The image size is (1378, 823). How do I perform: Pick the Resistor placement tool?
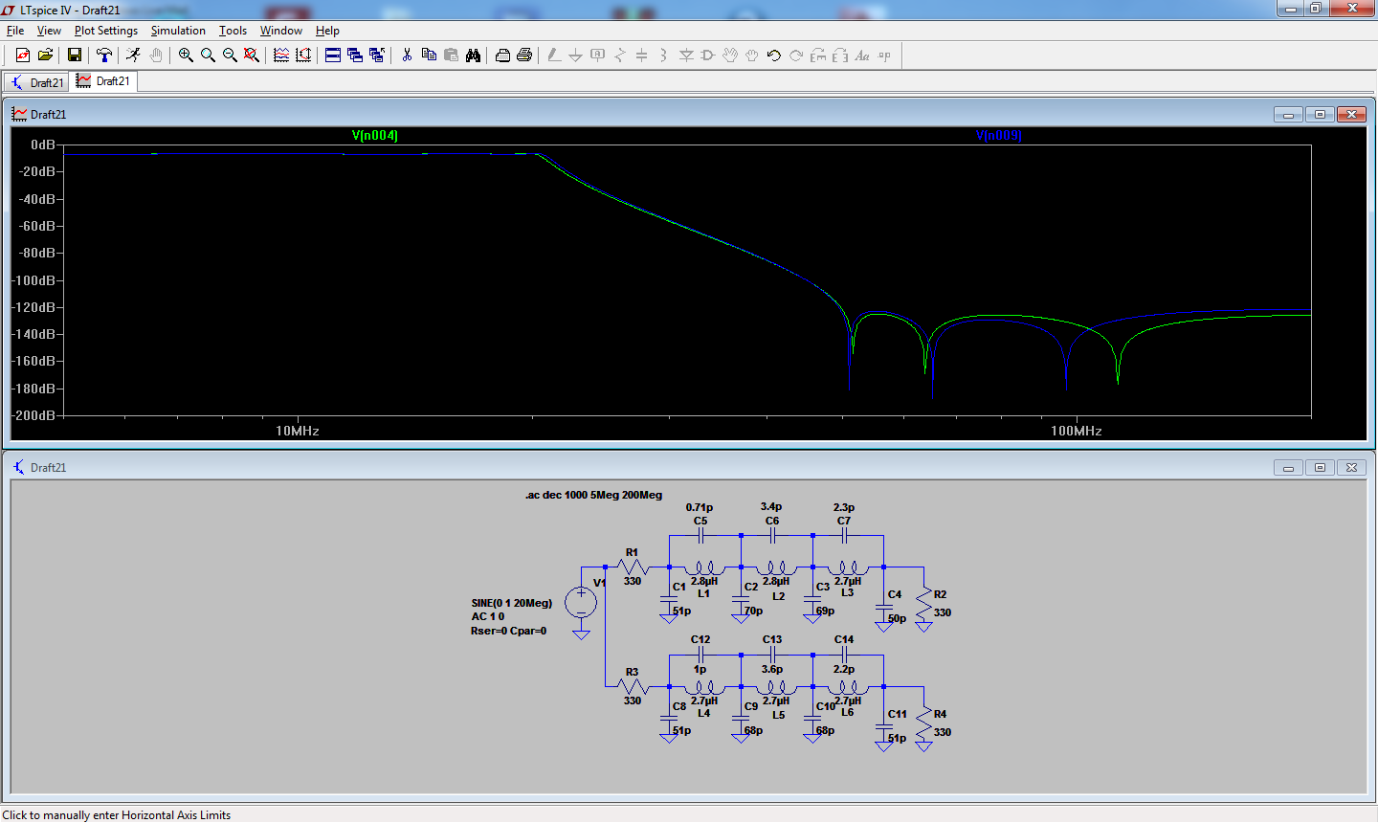620,56
